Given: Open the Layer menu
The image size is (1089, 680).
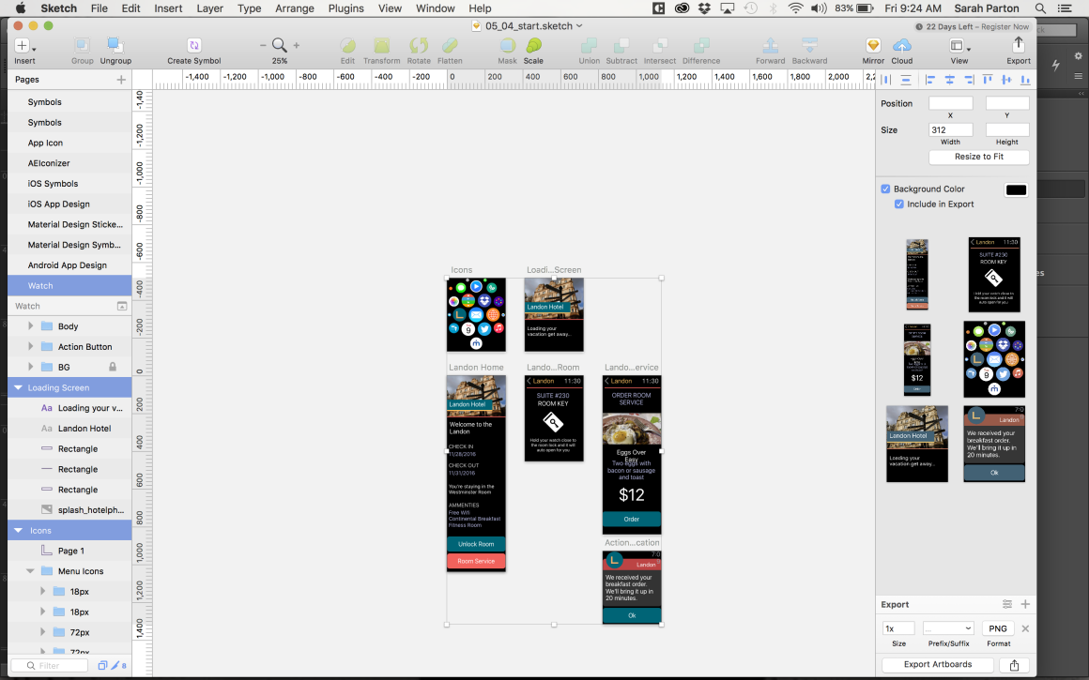Looking at the screenshot, I should click(x=209, y=8).
